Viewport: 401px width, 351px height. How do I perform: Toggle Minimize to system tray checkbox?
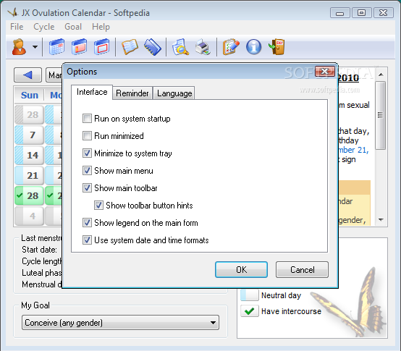pyautogui.click(x=87, y=153)
